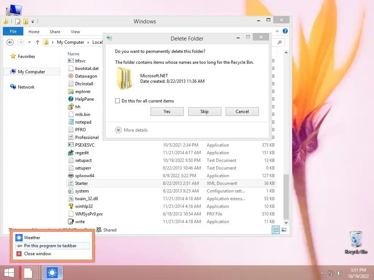Select the notepad application icon
Viewport: 374px width, 280px height.
pyautogui.click(x=71, y=122)
